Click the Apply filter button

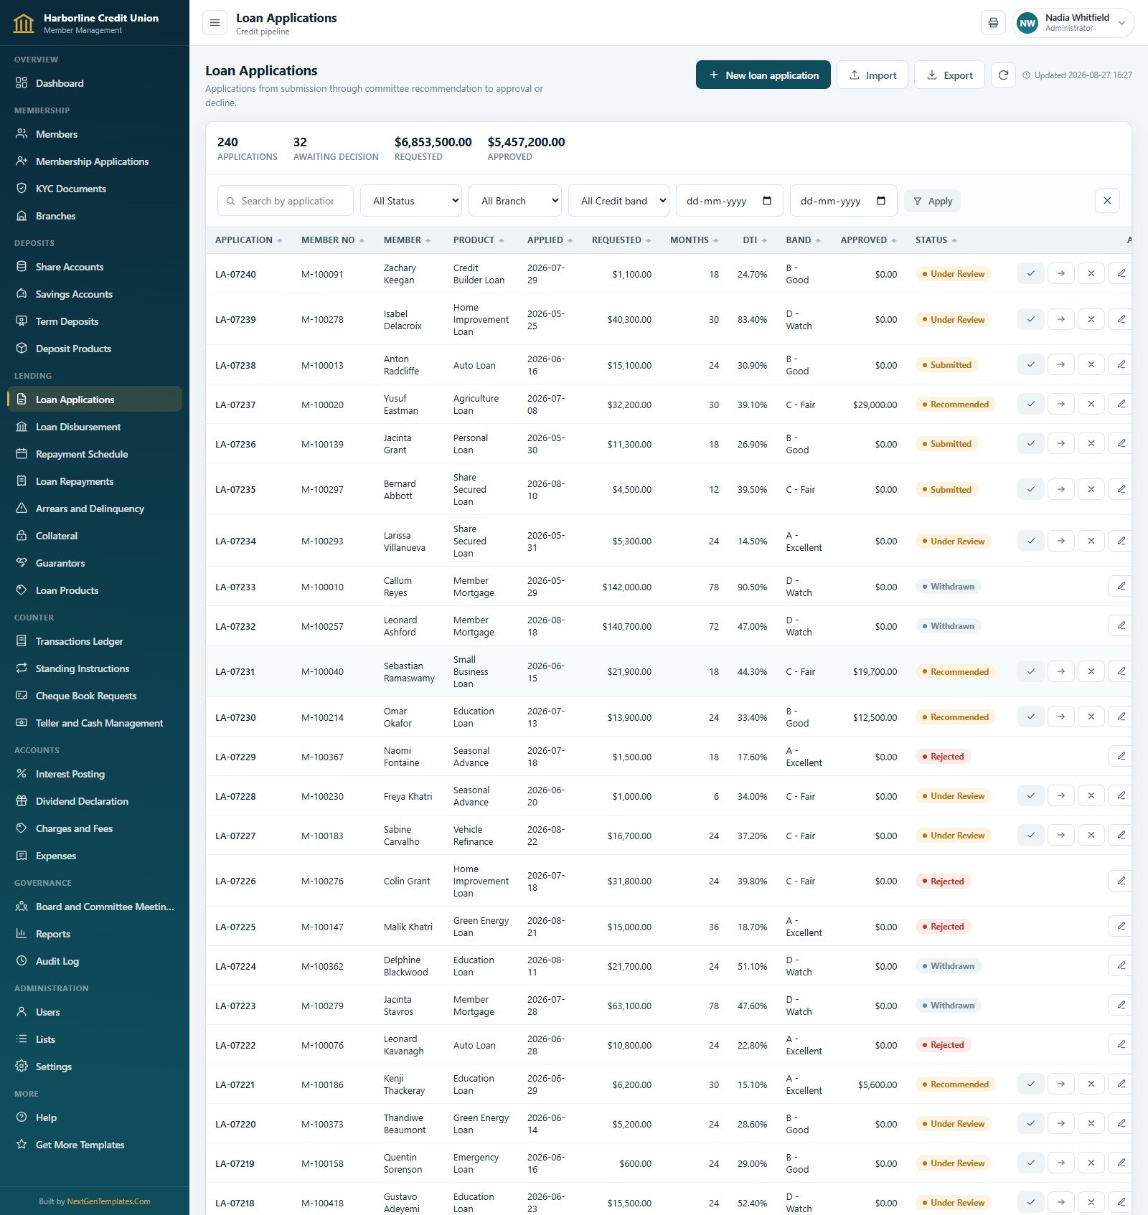(932, 201)
